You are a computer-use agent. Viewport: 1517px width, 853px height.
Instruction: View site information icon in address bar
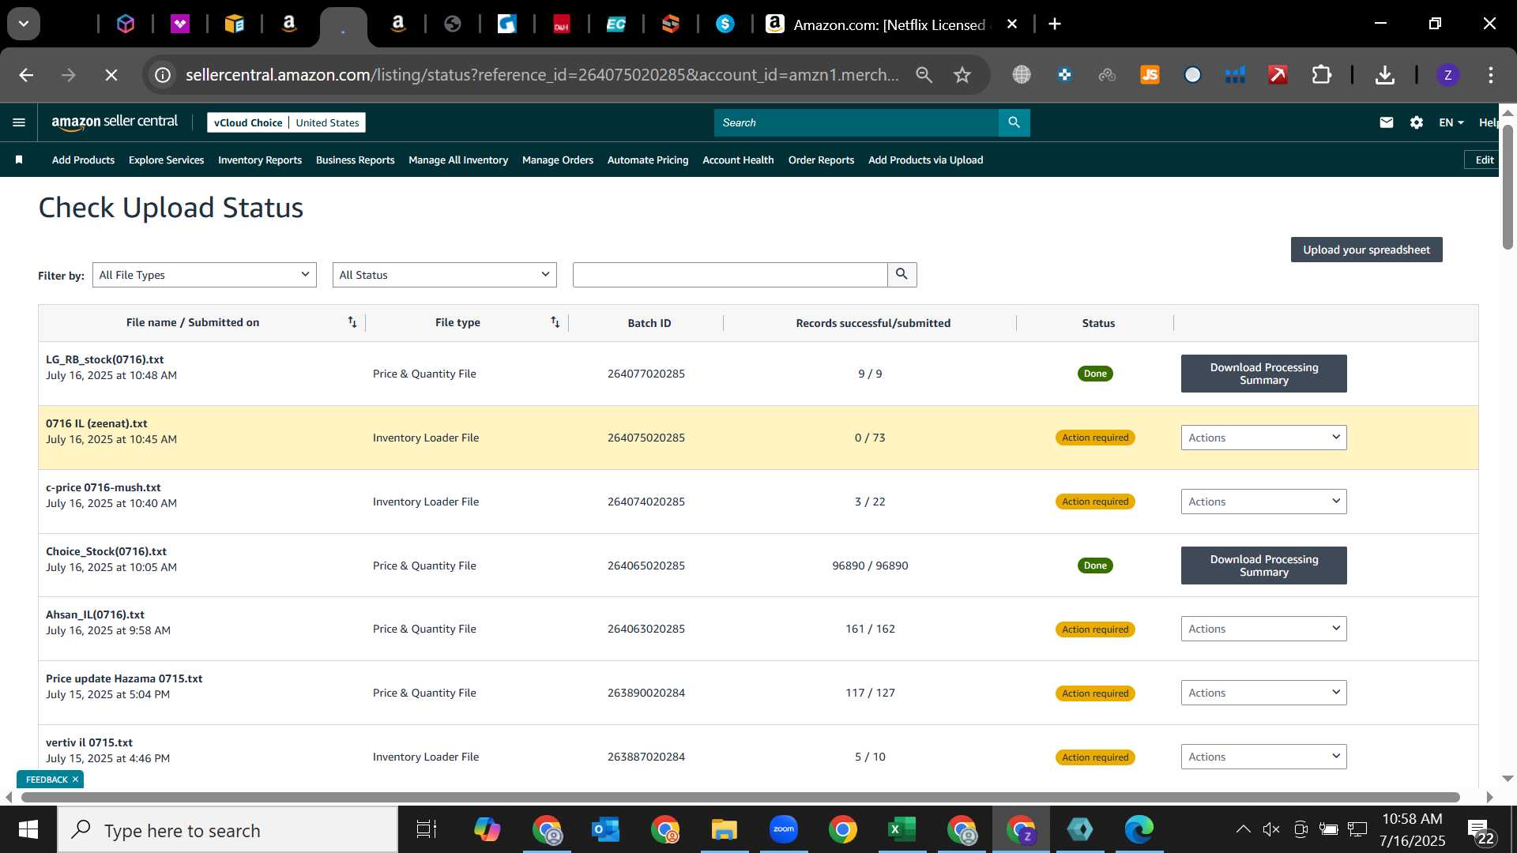click(163, 75)
